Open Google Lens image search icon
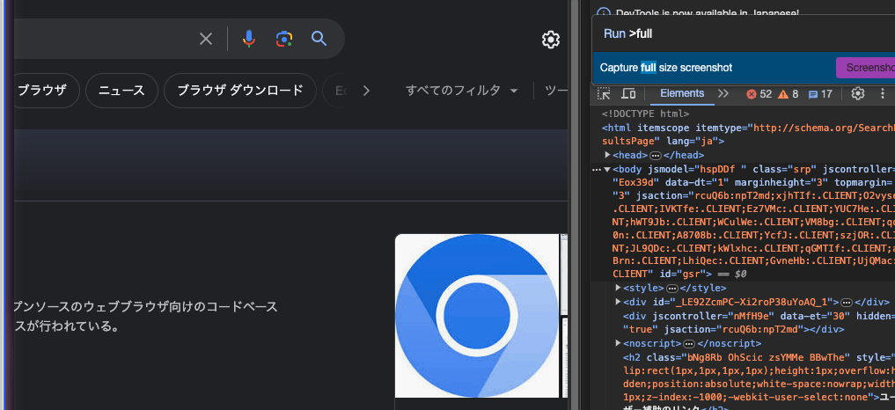Screen dimensions: 895x410 [283, 39]
